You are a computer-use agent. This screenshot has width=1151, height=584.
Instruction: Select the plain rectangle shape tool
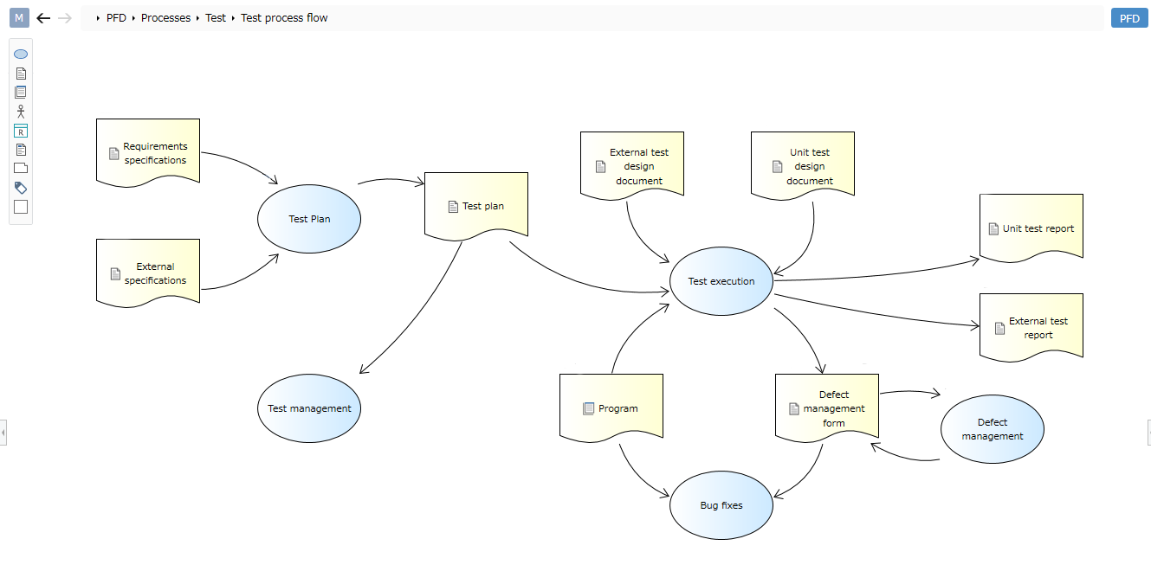[x=21, y=207]
